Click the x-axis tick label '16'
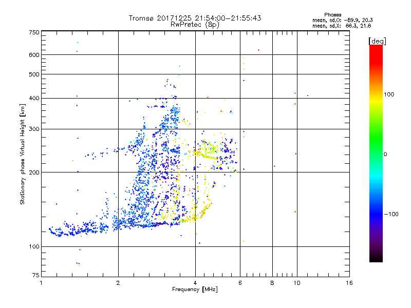 click(x=349, y=283)
